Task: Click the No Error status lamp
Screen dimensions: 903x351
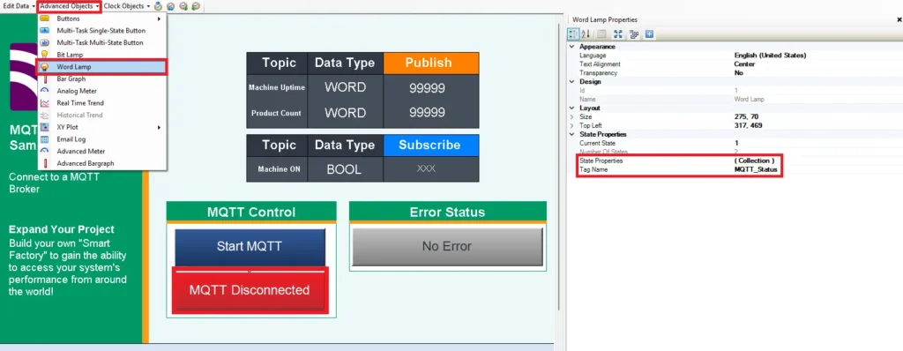Action: pyautogui.click(x=447, y=247)
